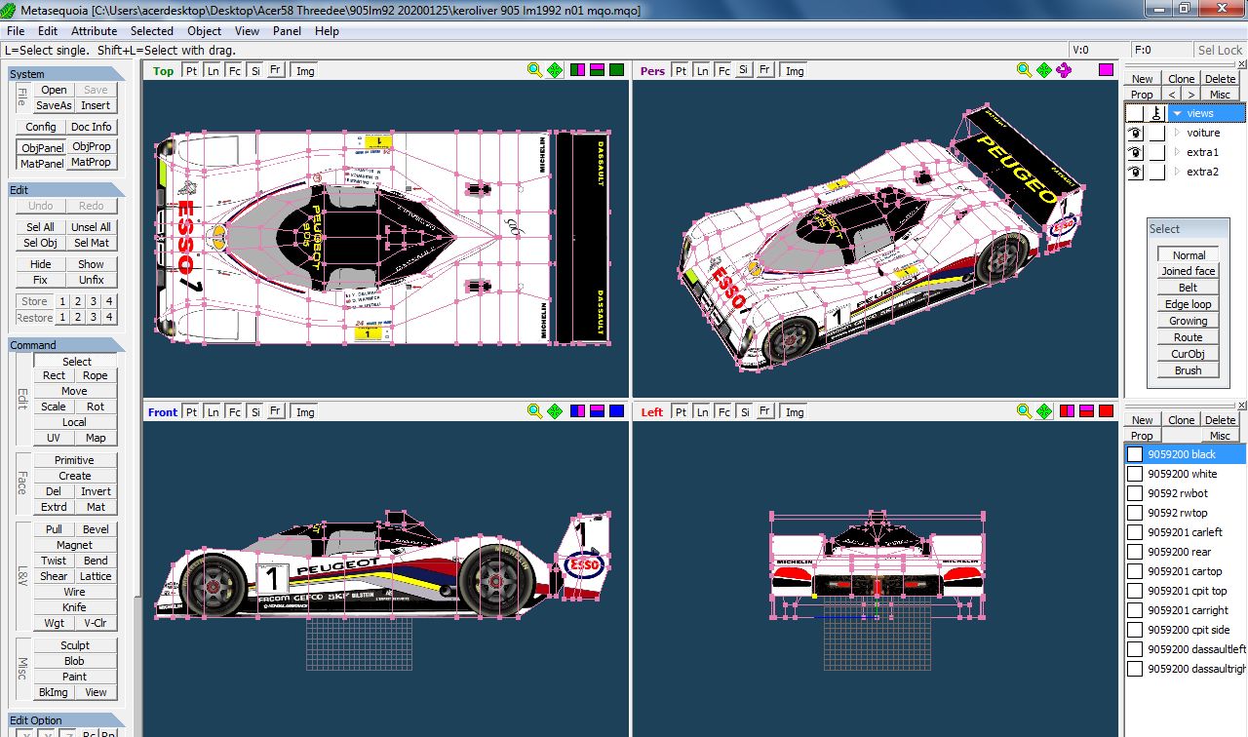
Task: Toggle Fr display in Left view
Action: tap(765, 411)
